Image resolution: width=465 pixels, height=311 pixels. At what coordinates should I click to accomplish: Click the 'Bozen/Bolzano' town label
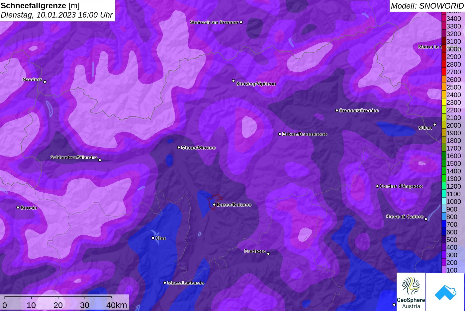pyautogui.click(x=234, y=205)
